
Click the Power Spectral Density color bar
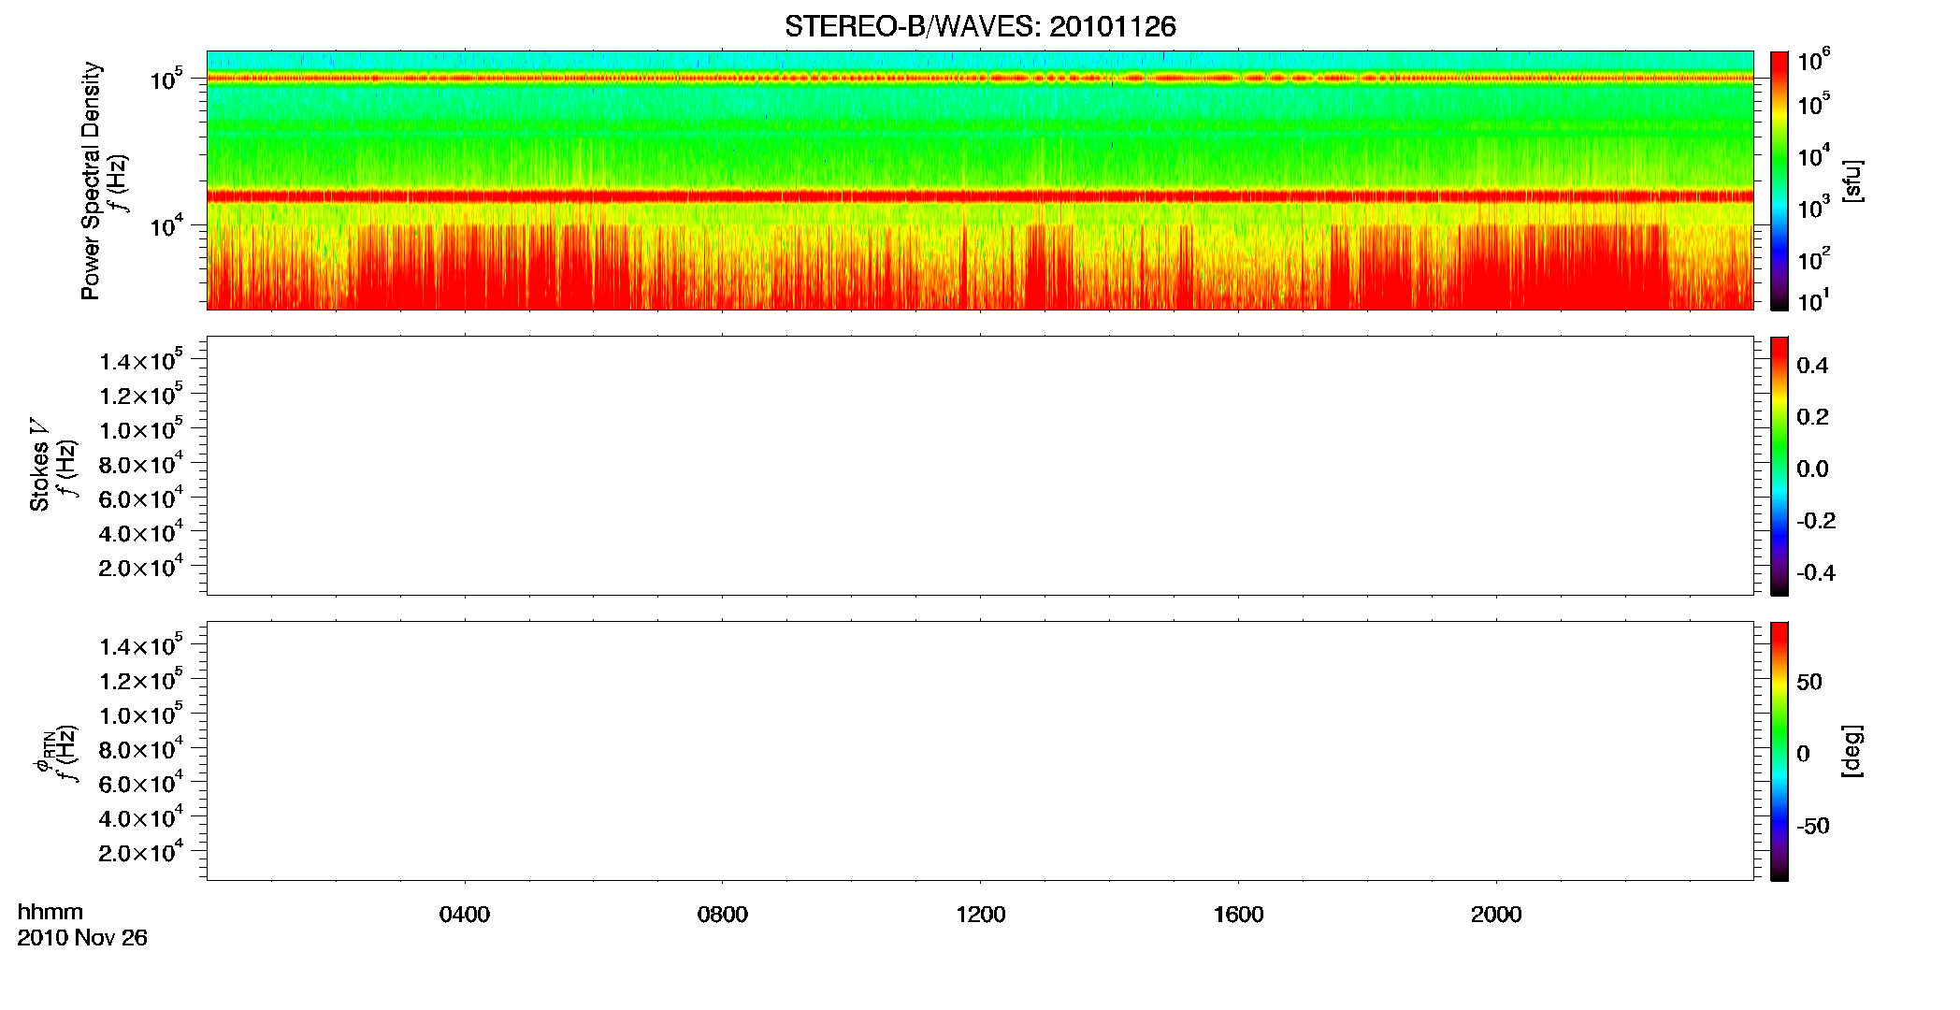1780,180
